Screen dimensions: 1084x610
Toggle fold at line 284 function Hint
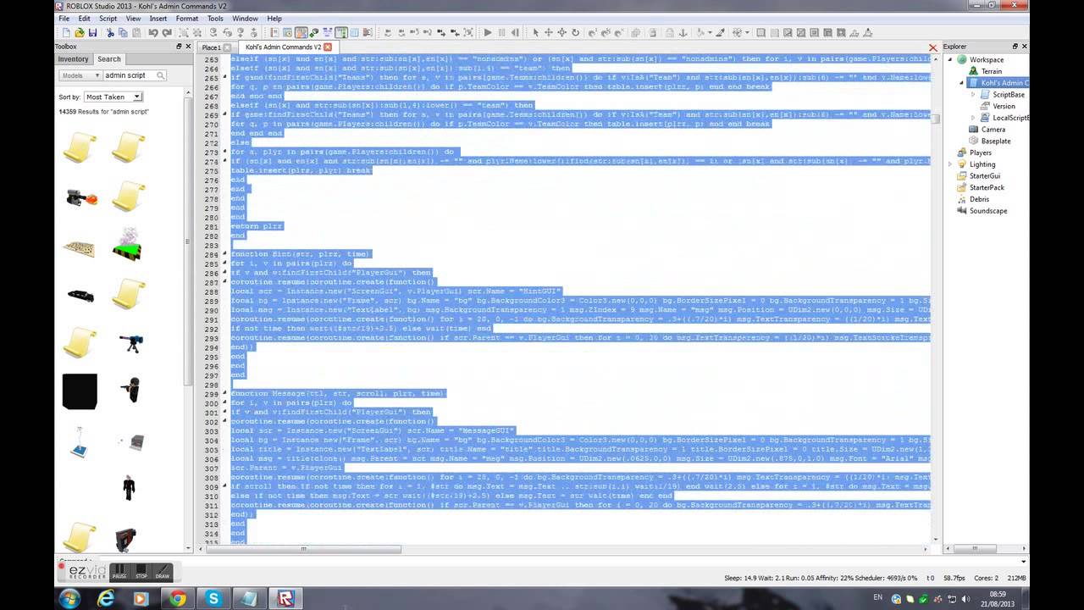(x=225, y=254)
